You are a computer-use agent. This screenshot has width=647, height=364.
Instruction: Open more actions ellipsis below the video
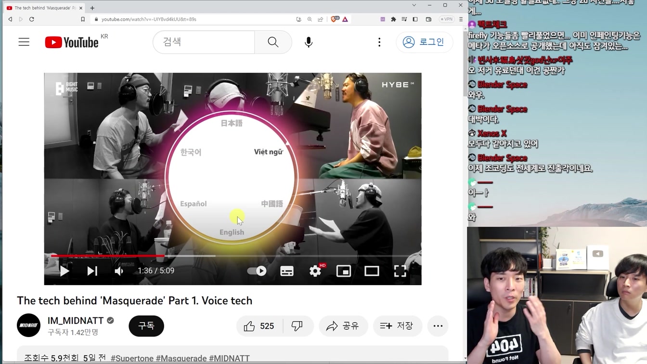[438, 326]
